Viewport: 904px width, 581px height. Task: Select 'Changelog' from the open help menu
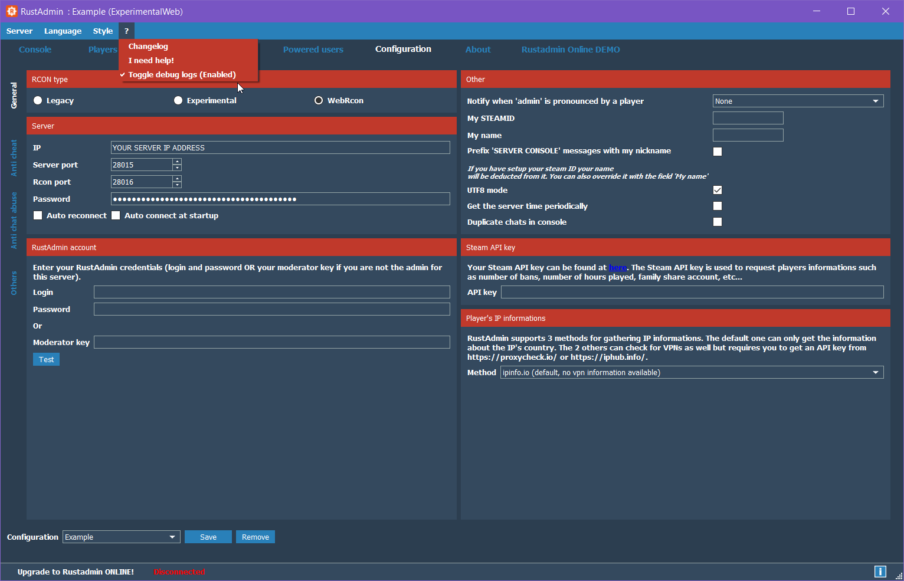click(x=148, y=46)
